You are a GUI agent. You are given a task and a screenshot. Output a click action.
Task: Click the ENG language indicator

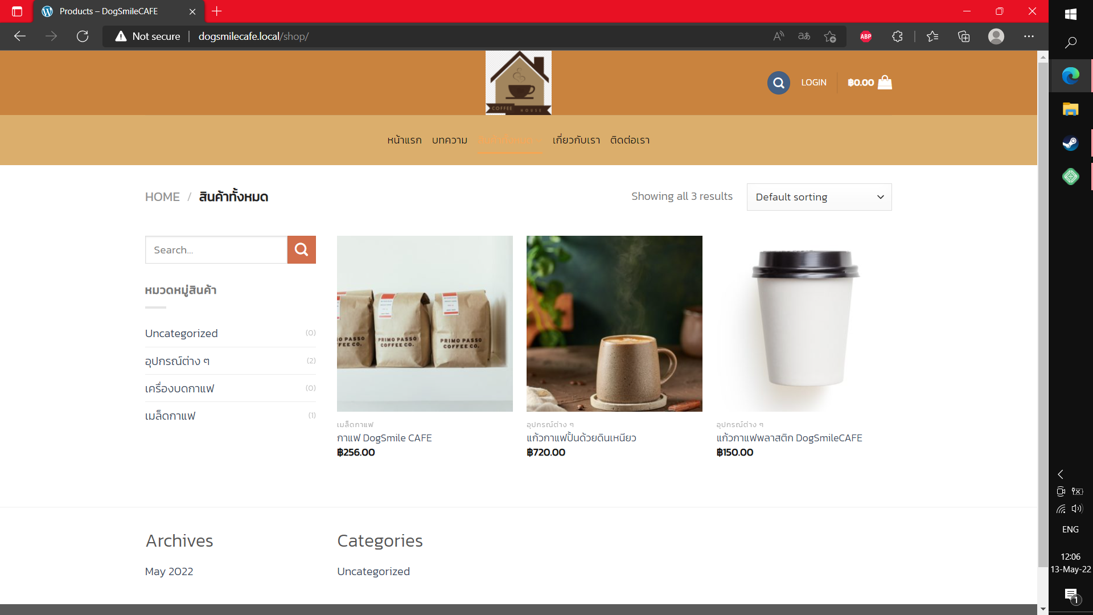[1070, 530]
